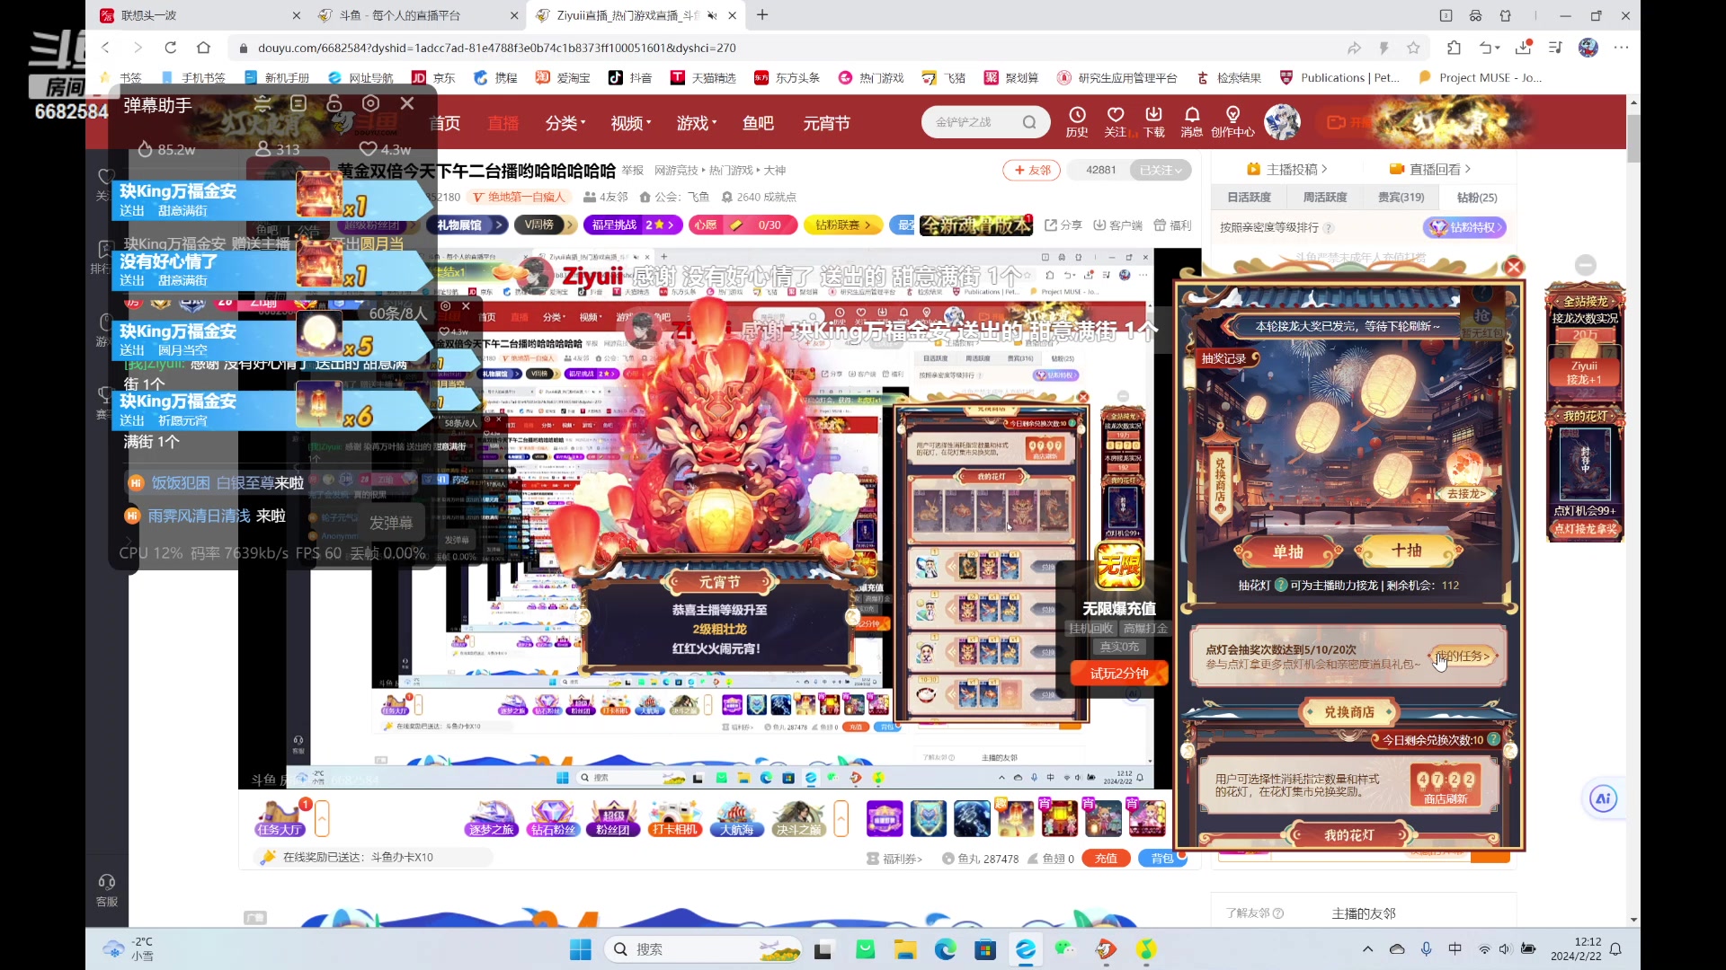This screenshot has height=970, width=1726.
Task: Open 鱼吧 navigation item
Action: click(x=758, y=123)
